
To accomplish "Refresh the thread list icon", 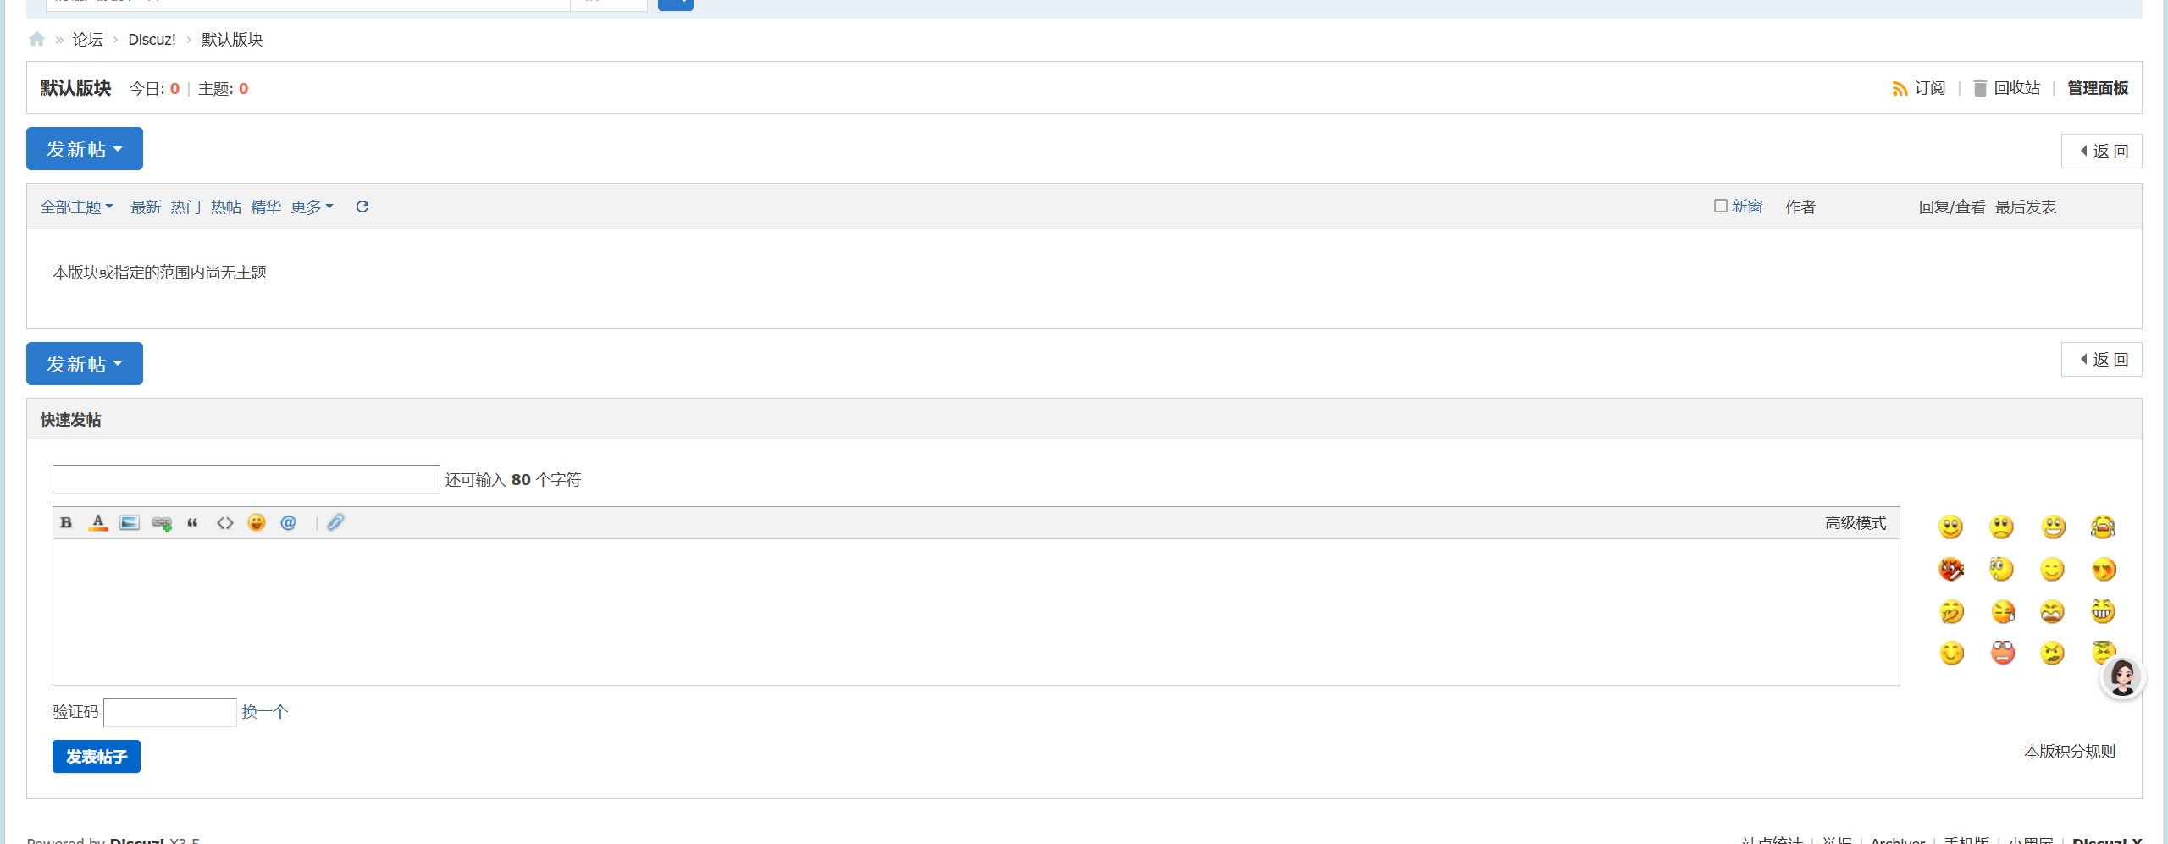I will [362, 207].
